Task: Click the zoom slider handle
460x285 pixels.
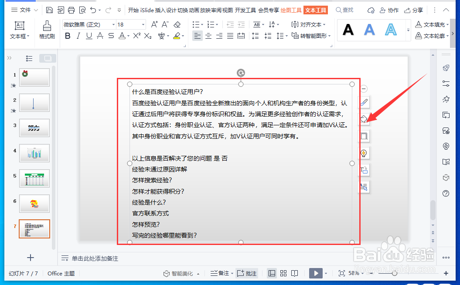Action: coord(395,273)
